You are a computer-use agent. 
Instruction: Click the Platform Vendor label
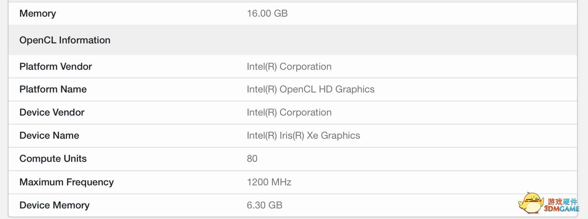(x=56, y=66)
